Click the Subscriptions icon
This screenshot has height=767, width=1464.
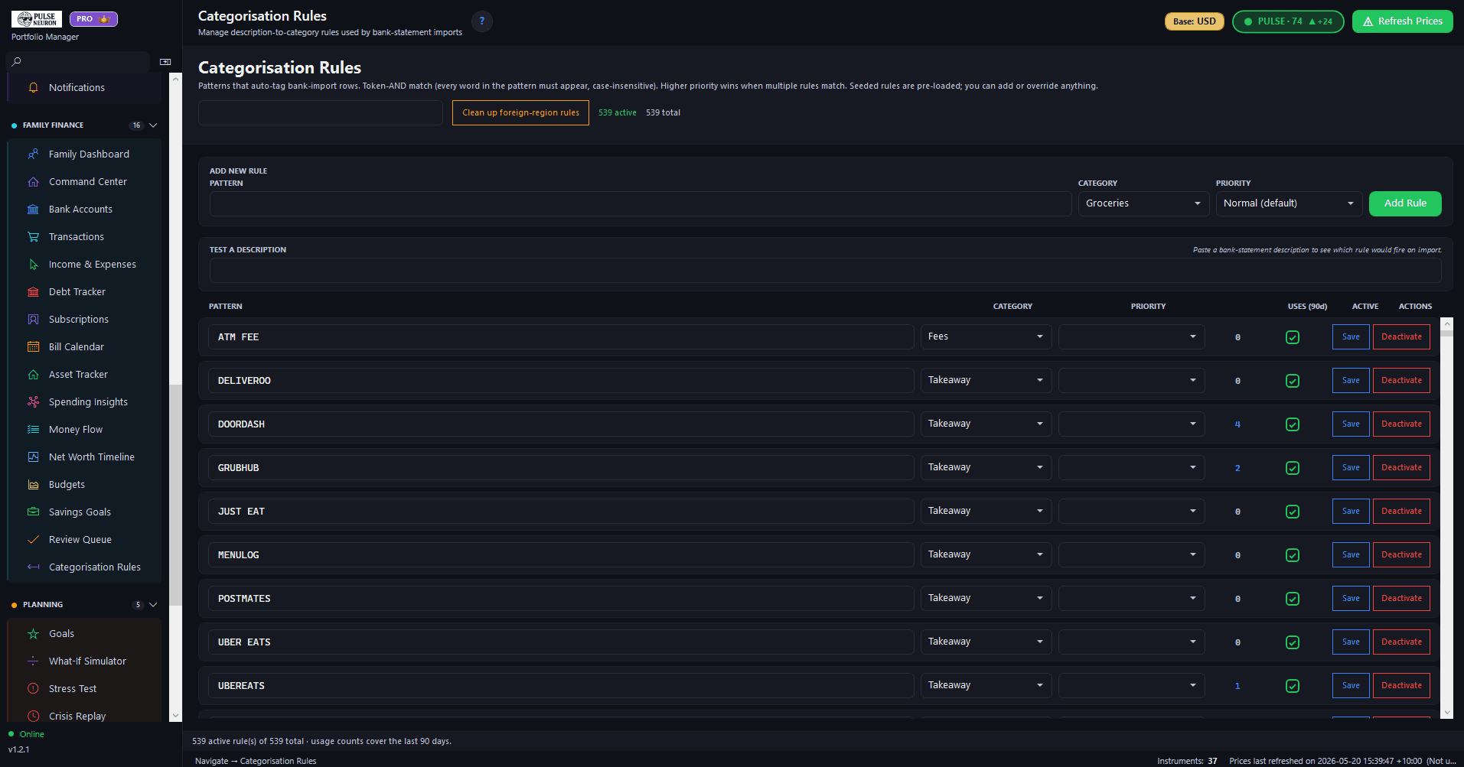click(33, 320)
